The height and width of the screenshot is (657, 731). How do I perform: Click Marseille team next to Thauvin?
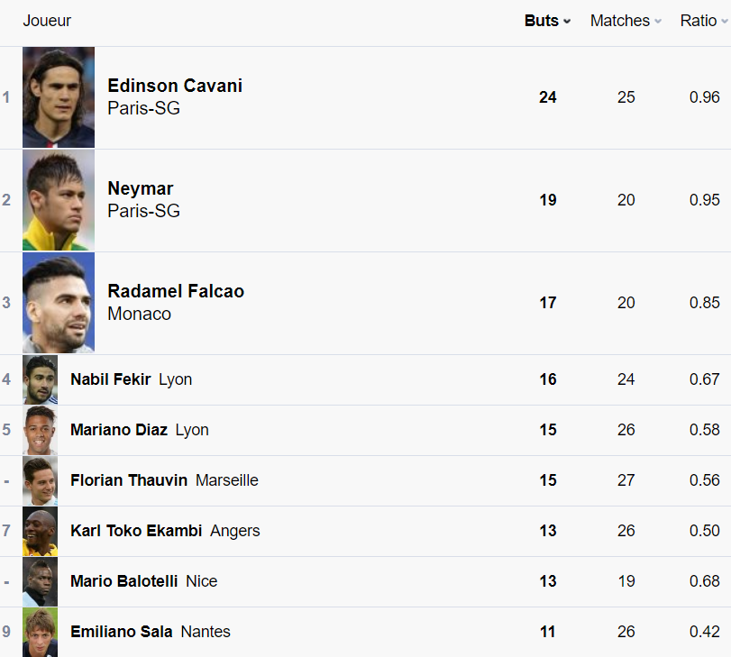click(x=227, y=480)
